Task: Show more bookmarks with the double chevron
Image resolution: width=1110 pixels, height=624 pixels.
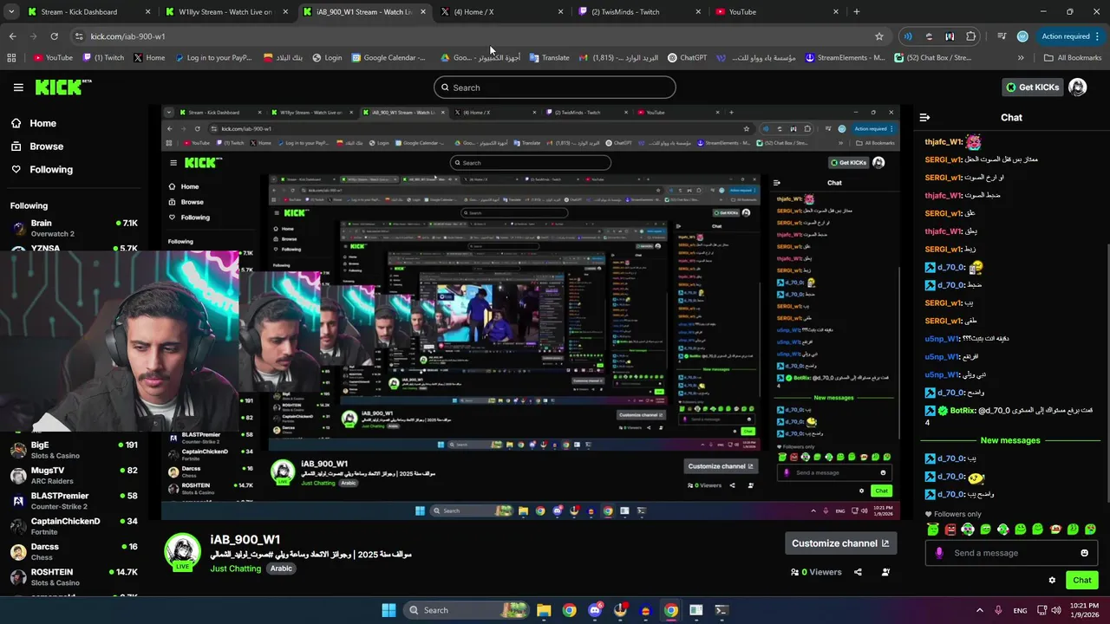Action: tap(1021, 58)
